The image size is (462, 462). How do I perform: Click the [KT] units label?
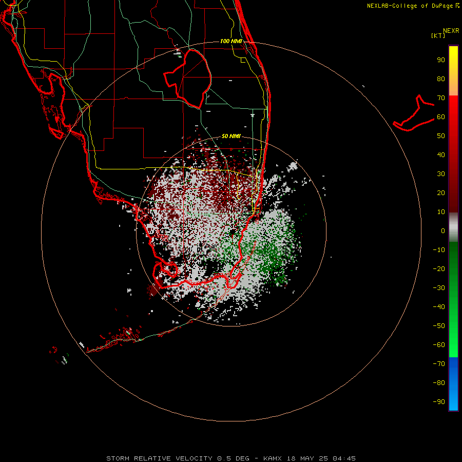coord(438,35)
